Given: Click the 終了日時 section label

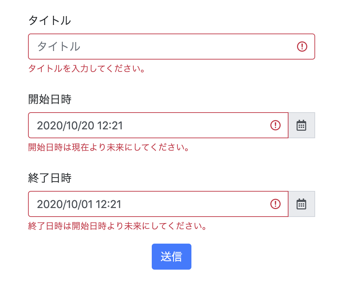Looking at the screenshot, I should [50, 178].
